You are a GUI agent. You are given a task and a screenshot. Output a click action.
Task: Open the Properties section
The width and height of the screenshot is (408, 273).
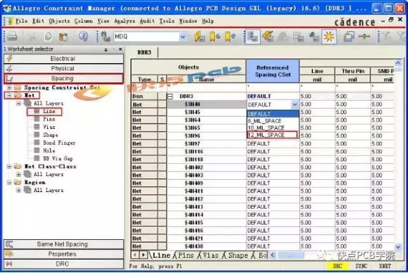tap(64, 254)
